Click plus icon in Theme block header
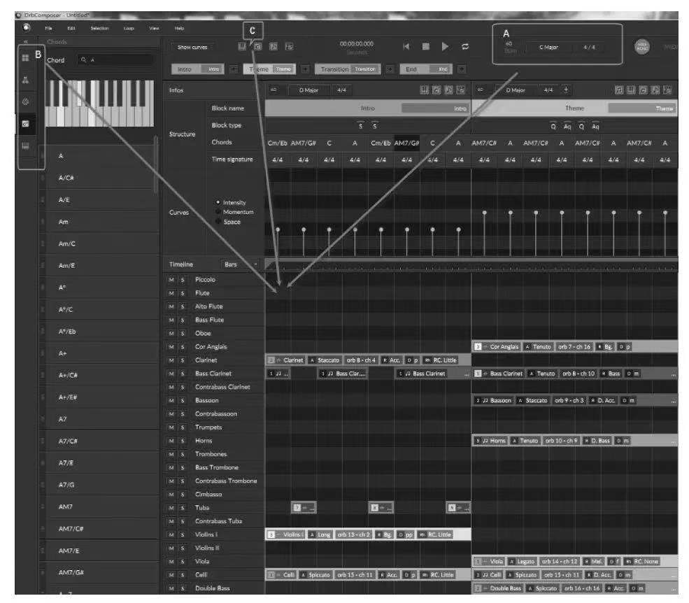 [566, 90]
